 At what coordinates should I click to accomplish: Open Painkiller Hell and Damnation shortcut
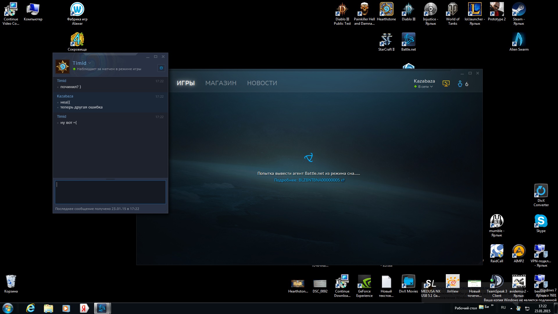point(364,14)
